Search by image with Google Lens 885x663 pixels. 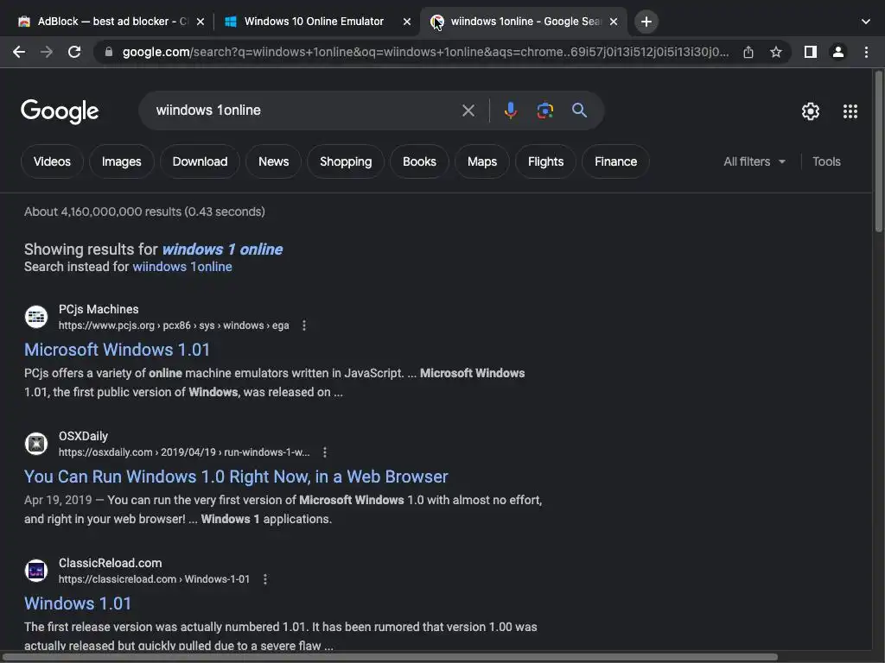pos(544,110)
